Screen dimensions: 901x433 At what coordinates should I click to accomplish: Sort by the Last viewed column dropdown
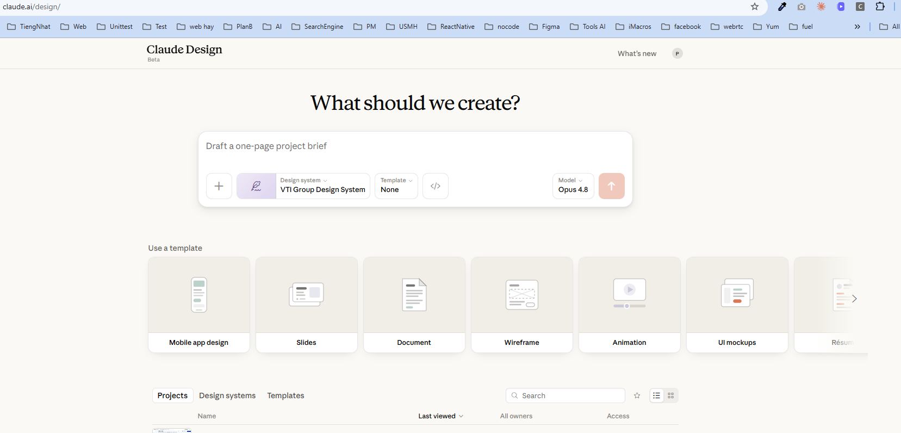440,416
